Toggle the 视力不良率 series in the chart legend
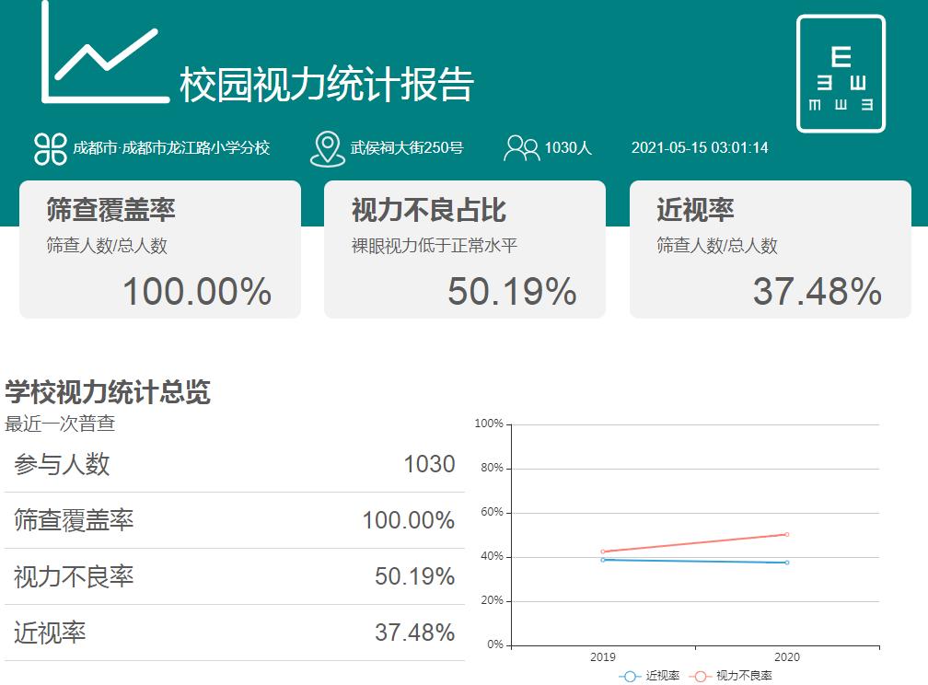The height and width of the screenshot is (685, 928). coord(736,675)
